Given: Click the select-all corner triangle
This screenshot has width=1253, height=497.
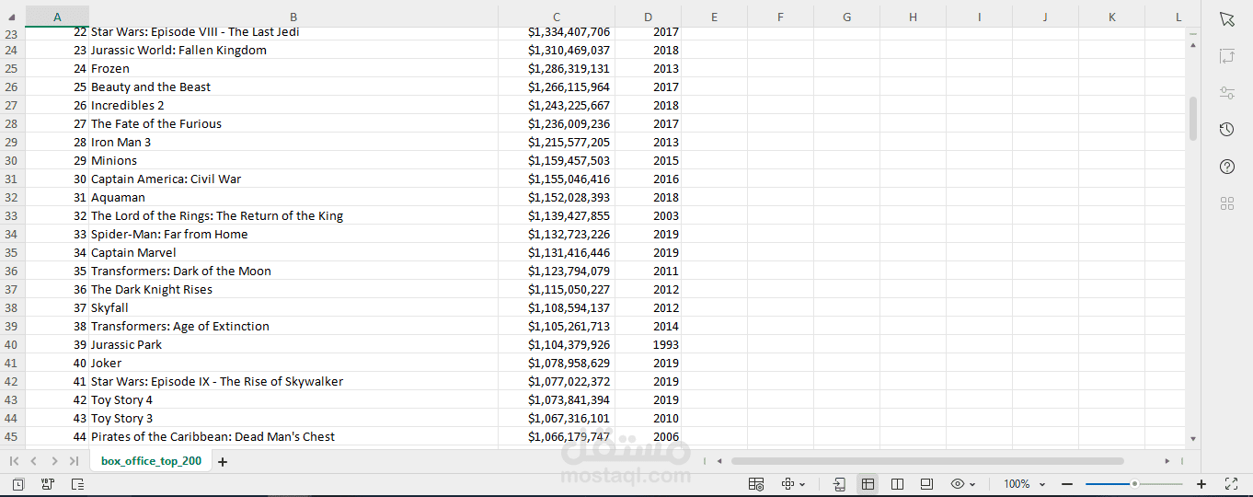Looking at the screenshot, I should [x=12, y=17].
